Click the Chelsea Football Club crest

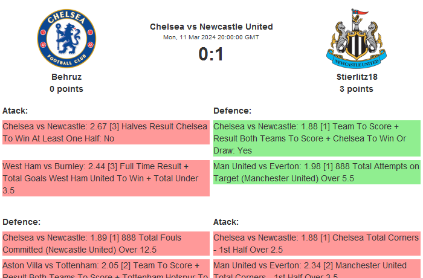click(66, 39)
